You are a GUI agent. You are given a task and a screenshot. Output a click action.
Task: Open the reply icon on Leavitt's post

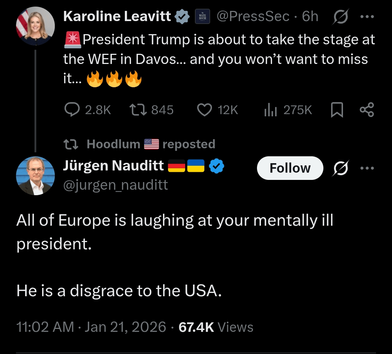[x=72, y=110]
